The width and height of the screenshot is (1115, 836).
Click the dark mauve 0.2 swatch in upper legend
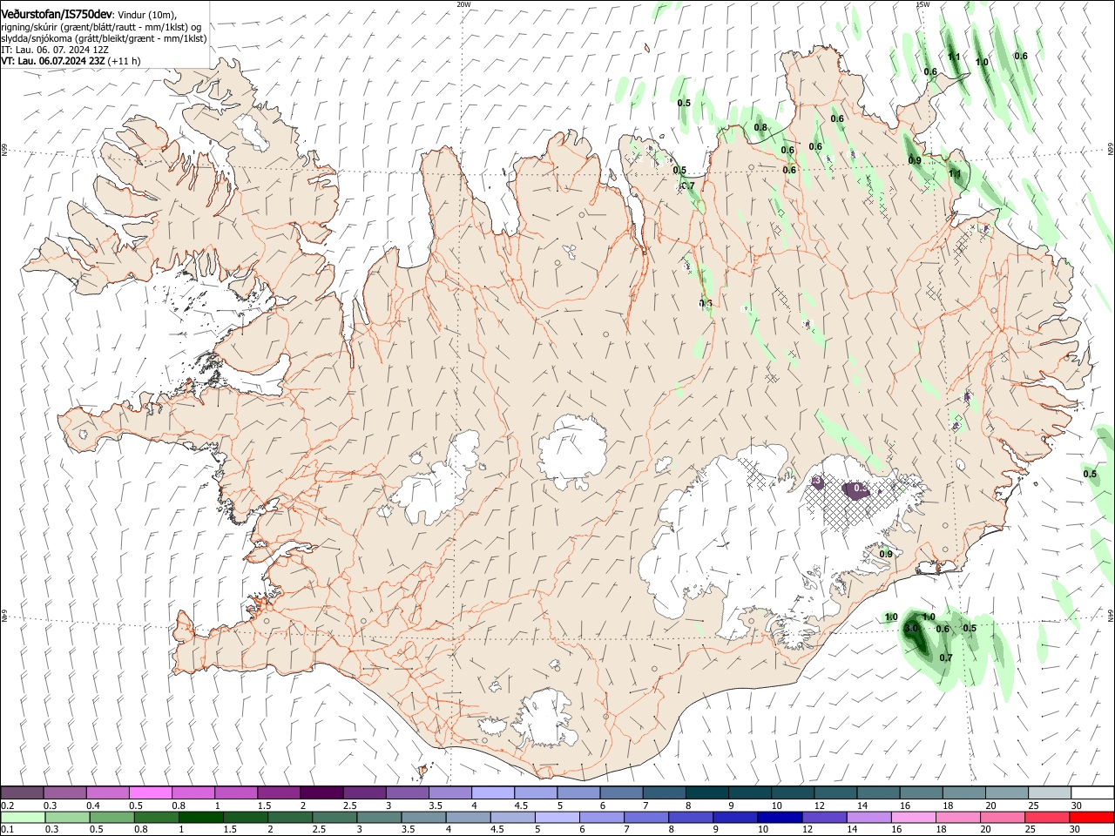22,792
